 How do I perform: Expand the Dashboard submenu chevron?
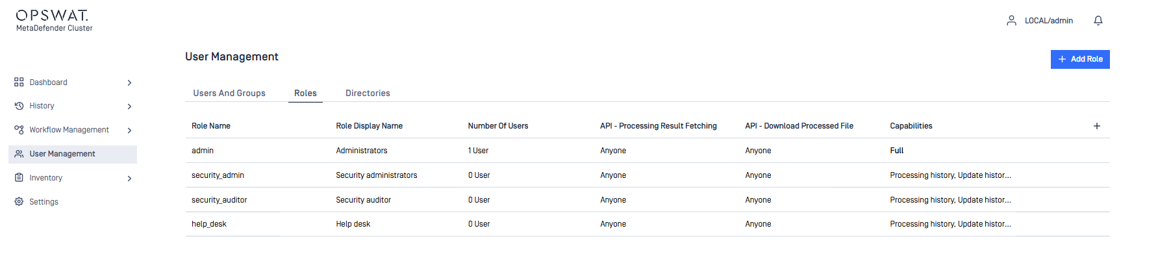[129, 82]
